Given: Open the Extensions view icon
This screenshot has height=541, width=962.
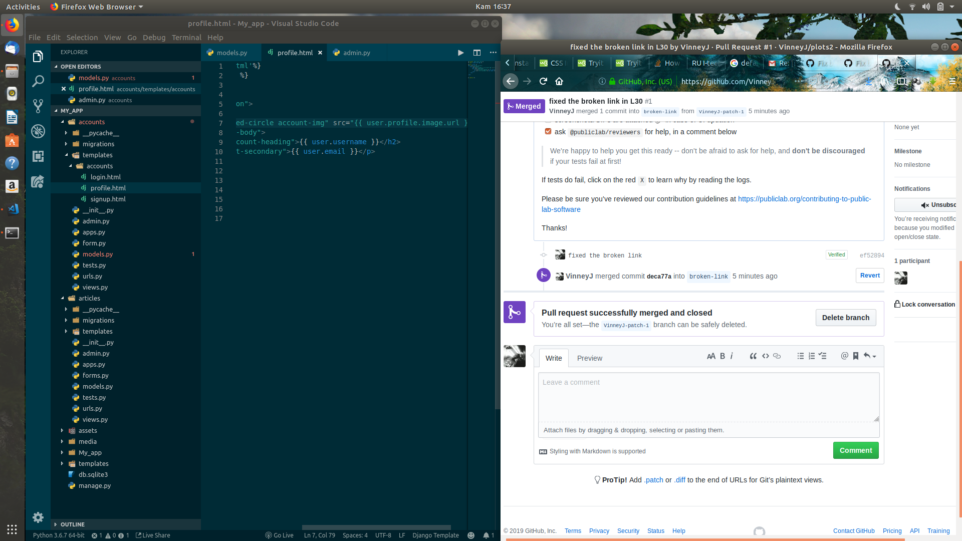Looking at the screenshot, I should pyautogui.click(x=38, y=156).
